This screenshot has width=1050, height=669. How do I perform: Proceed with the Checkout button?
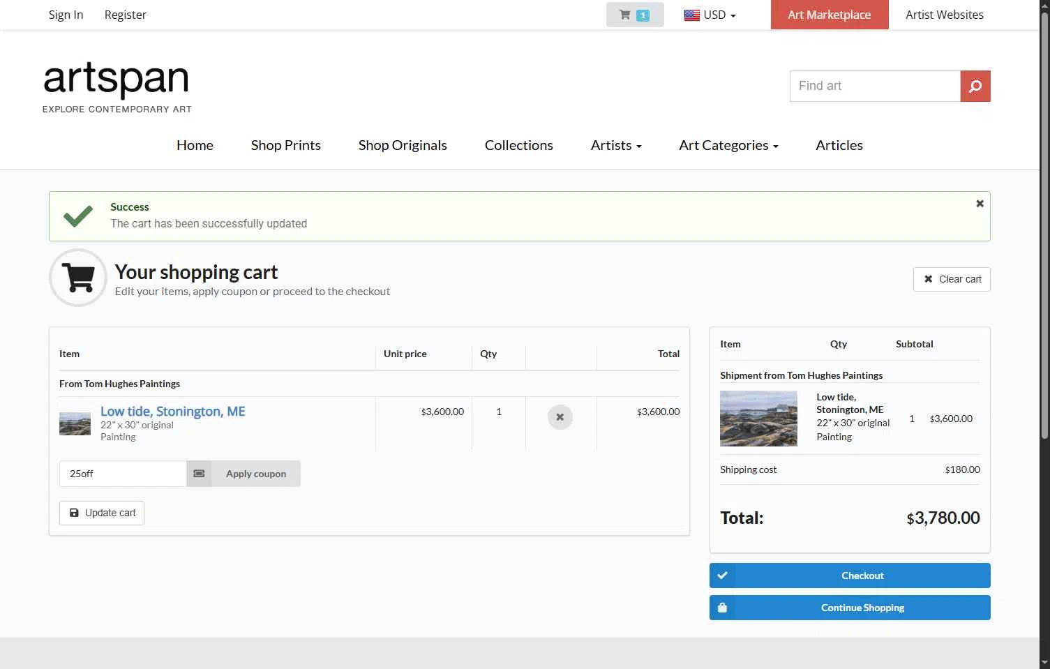tap(850, 576)
